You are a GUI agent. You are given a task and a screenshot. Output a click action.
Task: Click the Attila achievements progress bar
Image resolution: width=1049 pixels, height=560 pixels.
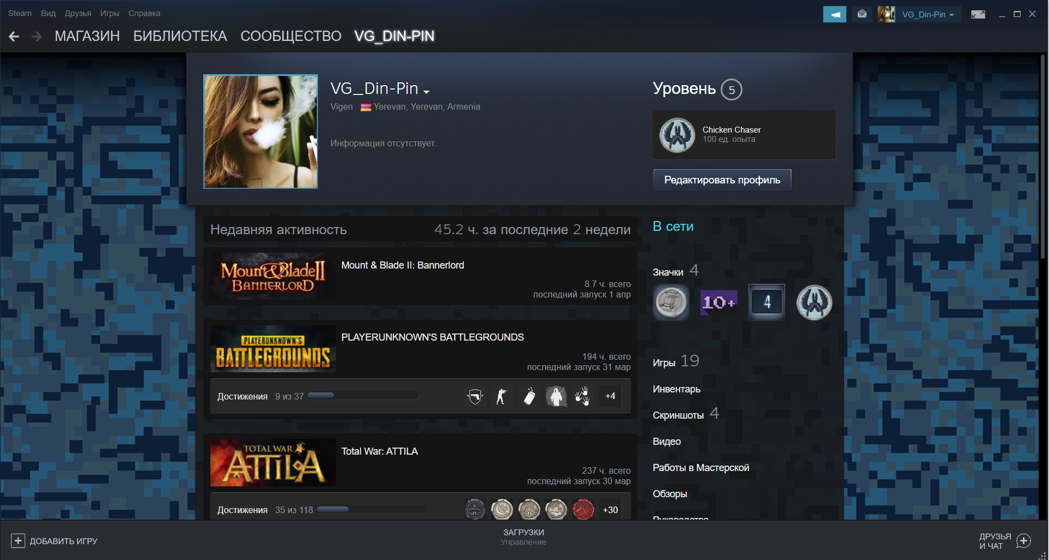click(x=373, y=509)
